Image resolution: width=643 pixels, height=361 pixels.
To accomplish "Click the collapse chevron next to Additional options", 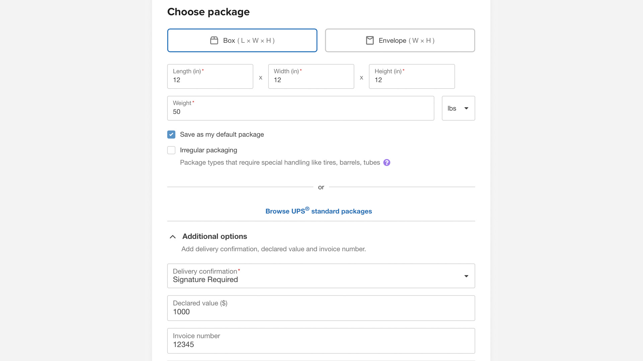I will coord(172,237).
